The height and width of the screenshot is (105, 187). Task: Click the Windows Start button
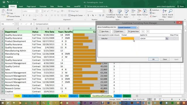tap(3, 103)
